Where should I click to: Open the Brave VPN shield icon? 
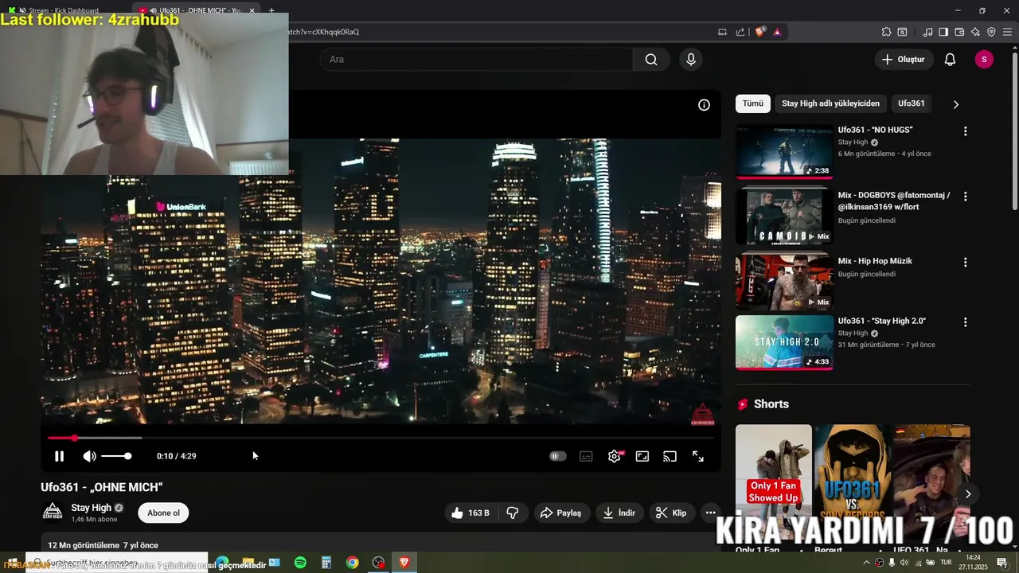tap(991, 32)
